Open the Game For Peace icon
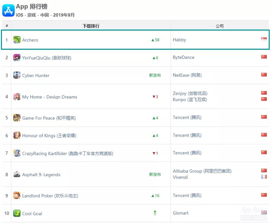 (x=17, y=118)
